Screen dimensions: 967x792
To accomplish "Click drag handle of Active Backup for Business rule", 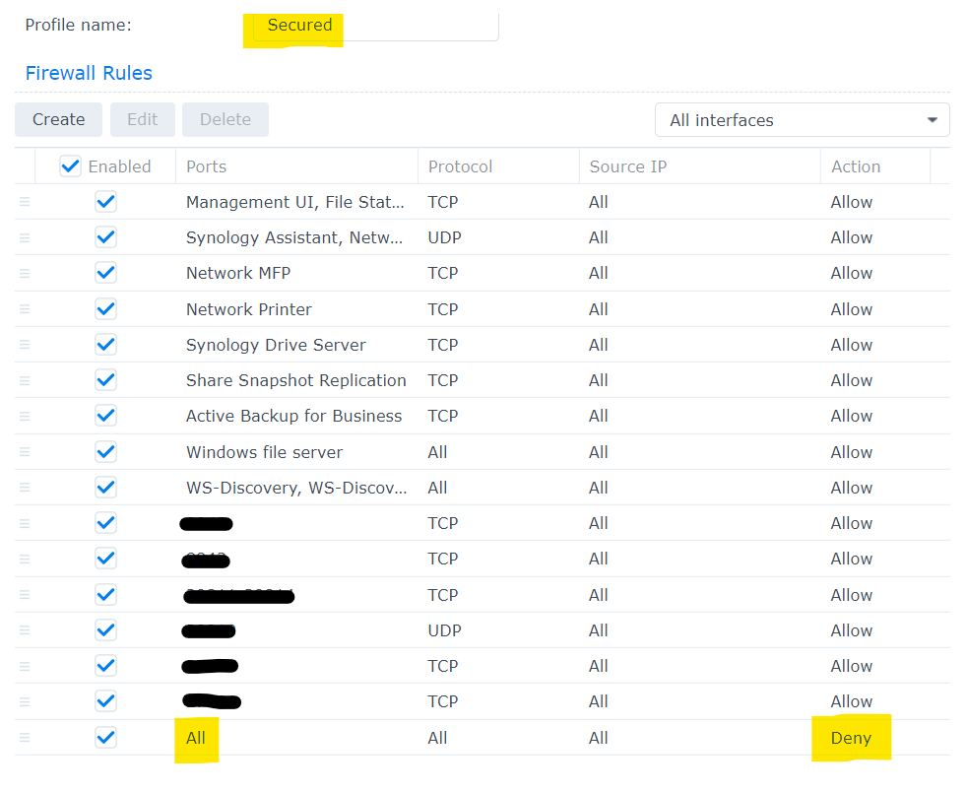I will [25, 416].
